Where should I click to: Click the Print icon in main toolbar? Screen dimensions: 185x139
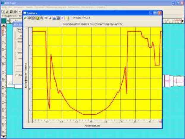coord(15,11)
